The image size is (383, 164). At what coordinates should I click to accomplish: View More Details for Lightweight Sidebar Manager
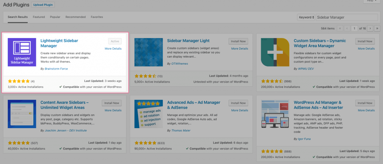point(113,49)
